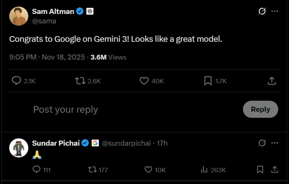289x184 pixels.
Task: Repost Sam Altman's tweet
Action: point(80,81)
